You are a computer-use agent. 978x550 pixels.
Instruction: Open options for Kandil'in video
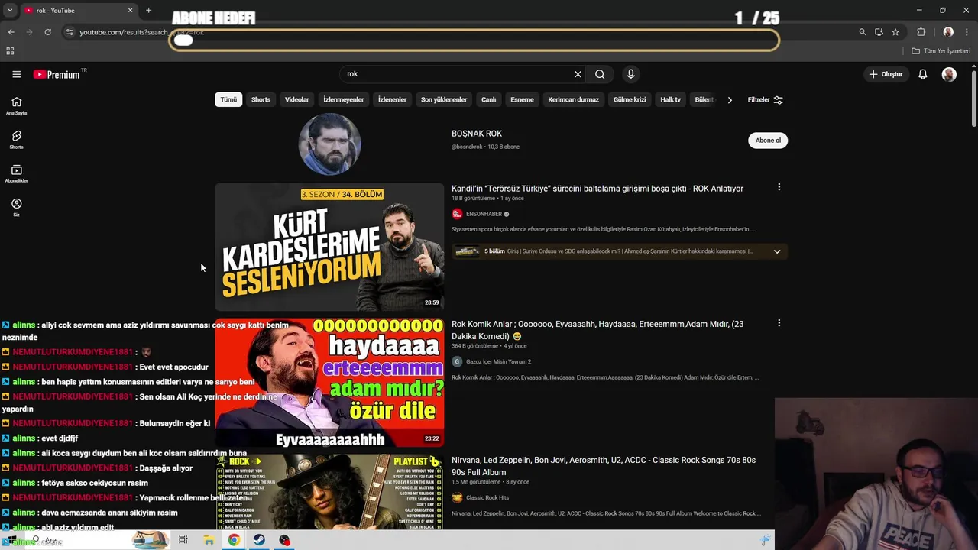(779, 187)
